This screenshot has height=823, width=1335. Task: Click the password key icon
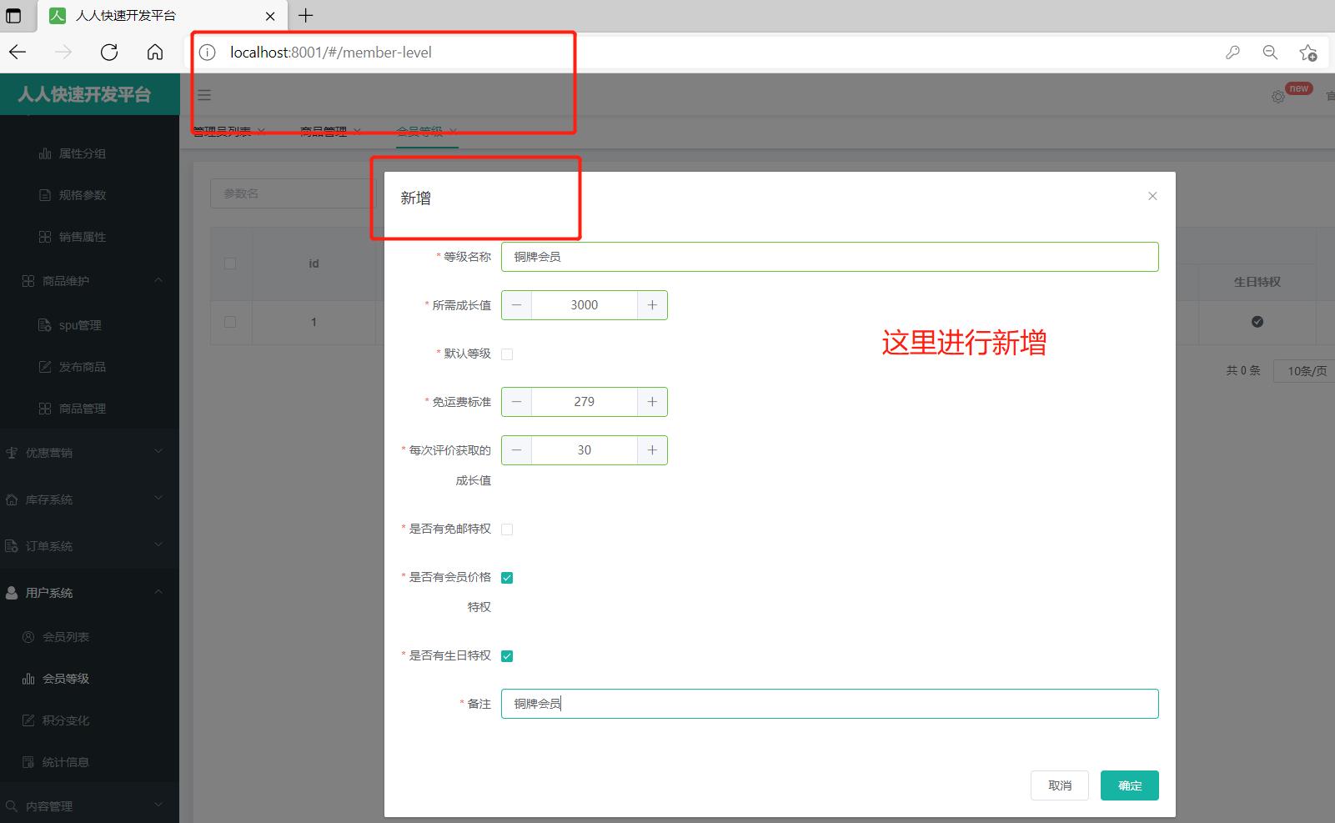tap(1232, 53)
